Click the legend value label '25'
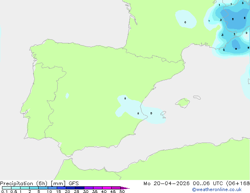 tap(76, 191)
